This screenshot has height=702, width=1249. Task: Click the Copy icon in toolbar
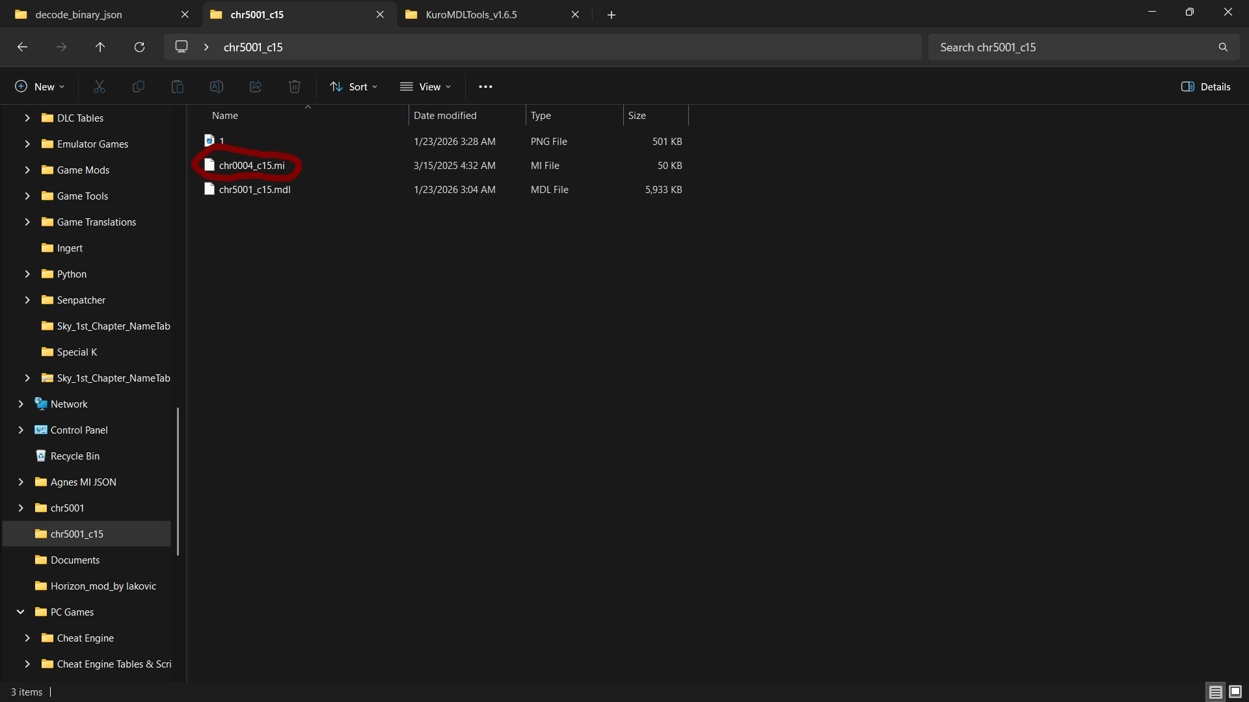click(139, 86)
